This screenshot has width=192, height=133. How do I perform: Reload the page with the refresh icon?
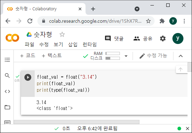[30, 21]
